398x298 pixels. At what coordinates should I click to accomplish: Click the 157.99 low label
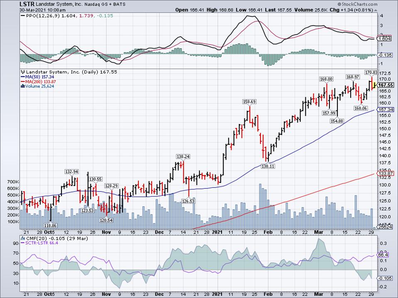[x=329, y=113]
